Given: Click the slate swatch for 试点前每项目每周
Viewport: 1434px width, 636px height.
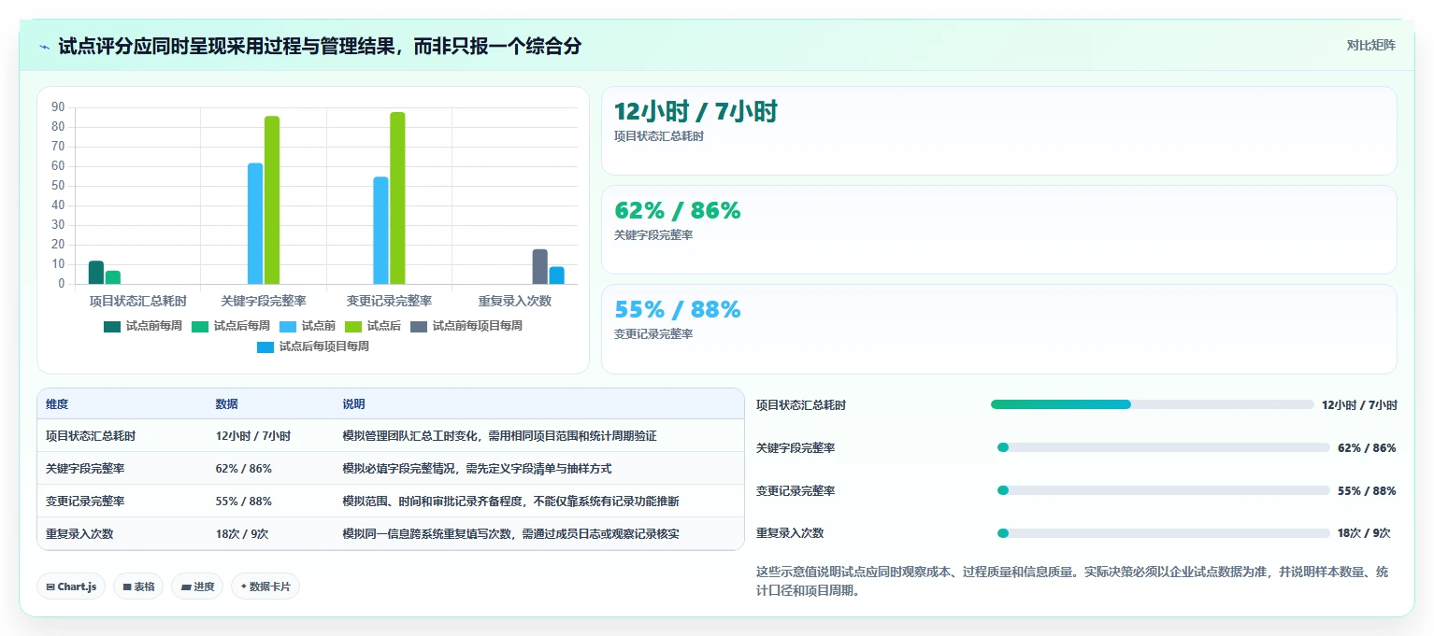Looking at the screenshot, I should (419, 326).
